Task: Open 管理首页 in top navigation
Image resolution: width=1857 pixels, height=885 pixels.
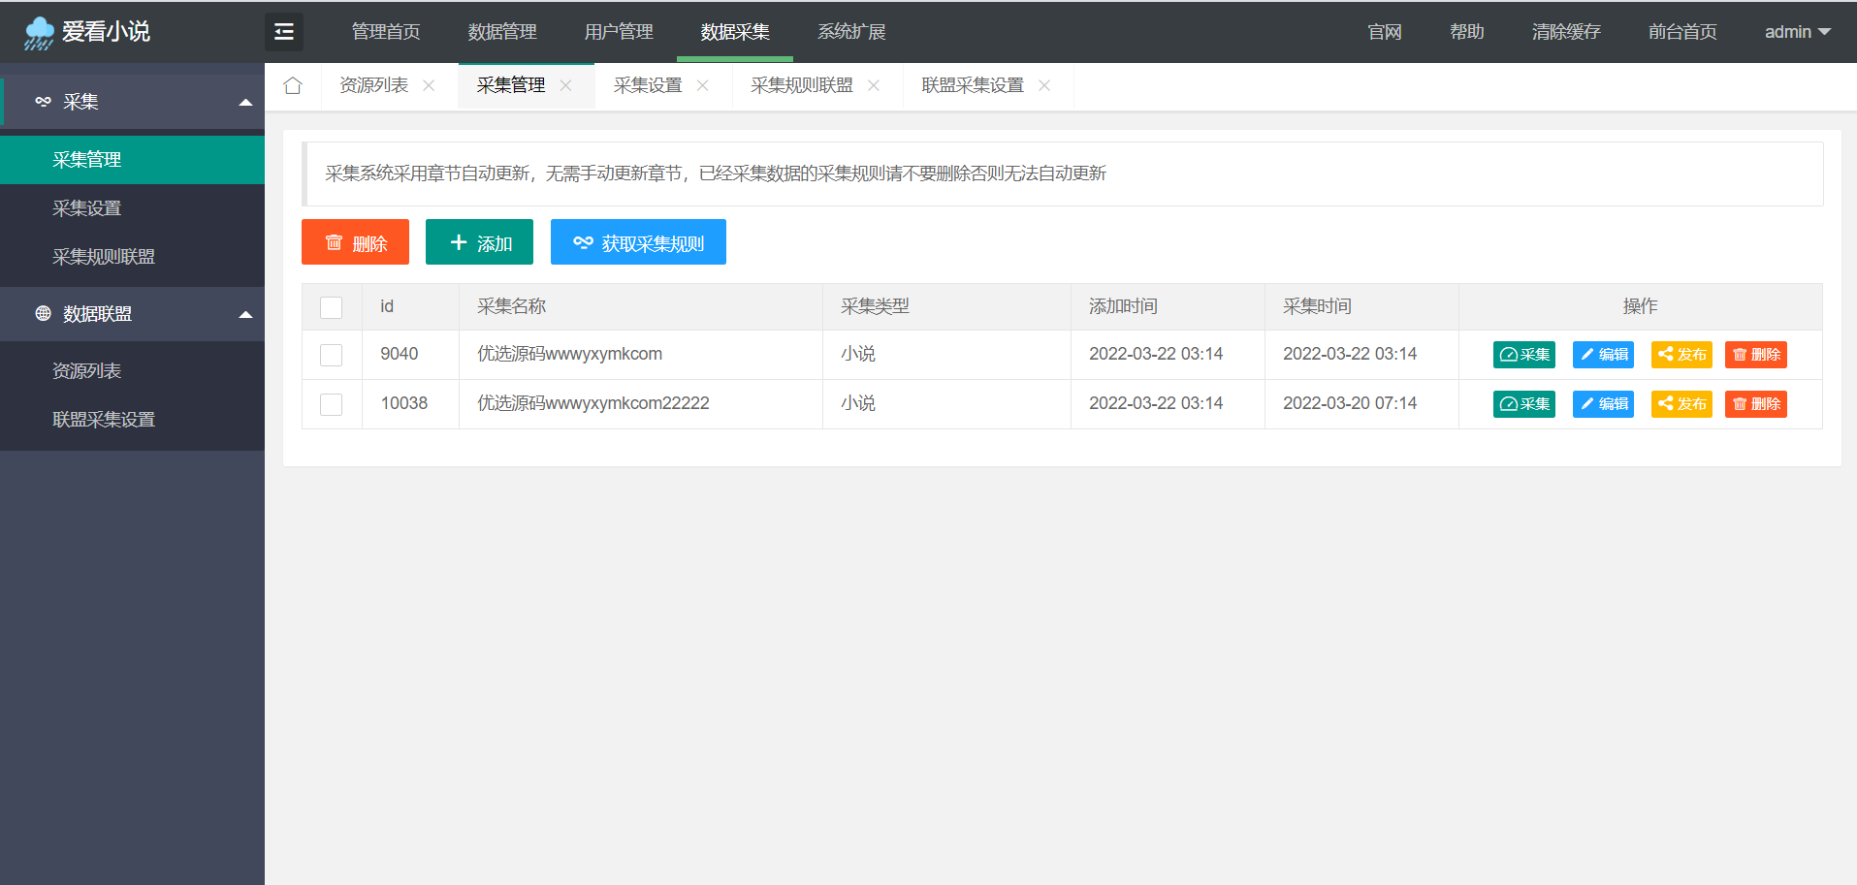Action: (x=386, y=32)
